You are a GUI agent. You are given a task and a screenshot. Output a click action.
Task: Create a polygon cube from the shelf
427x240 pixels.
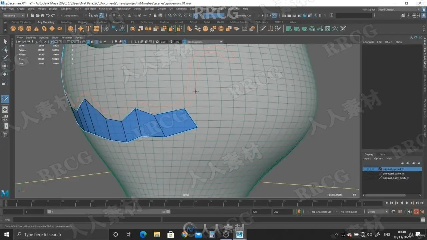tap(21, 29)
